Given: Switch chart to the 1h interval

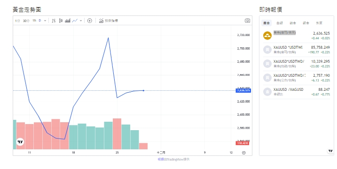Looking at the screenshot, I should click(x=34, y=21).
